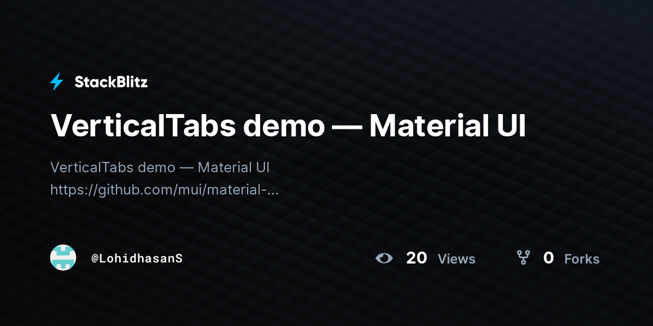Click the fork icon beside the fork count

[x=523, y=258]
